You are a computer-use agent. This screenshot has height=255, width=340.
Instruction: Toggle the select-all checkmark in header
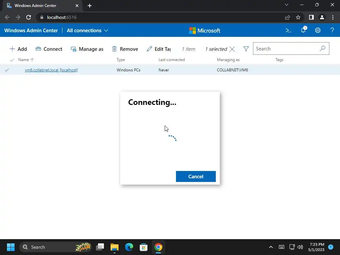coord(12,60)
